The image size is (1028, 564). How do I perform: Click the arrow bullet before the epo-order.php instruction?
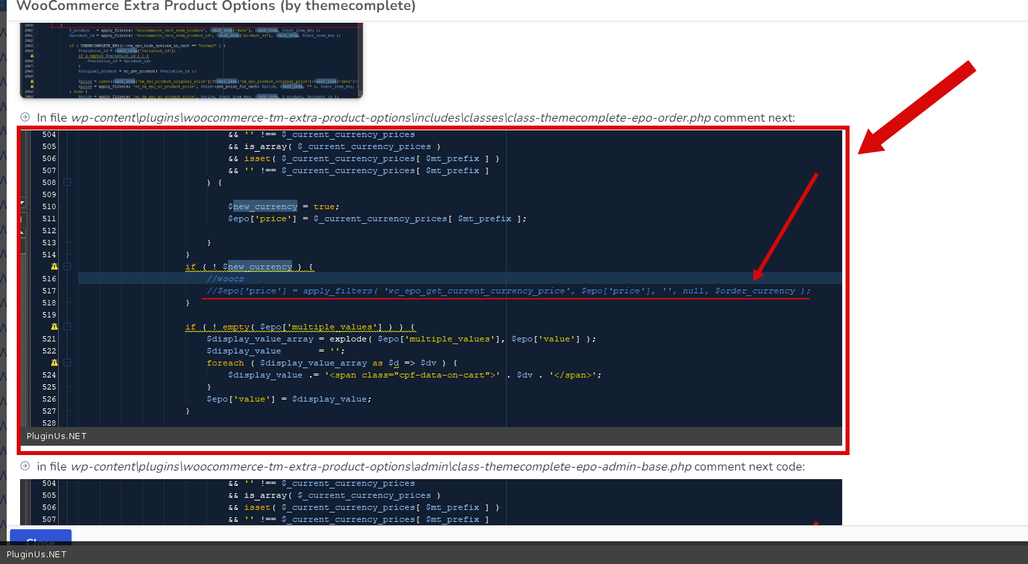click(x=25, y=117)
